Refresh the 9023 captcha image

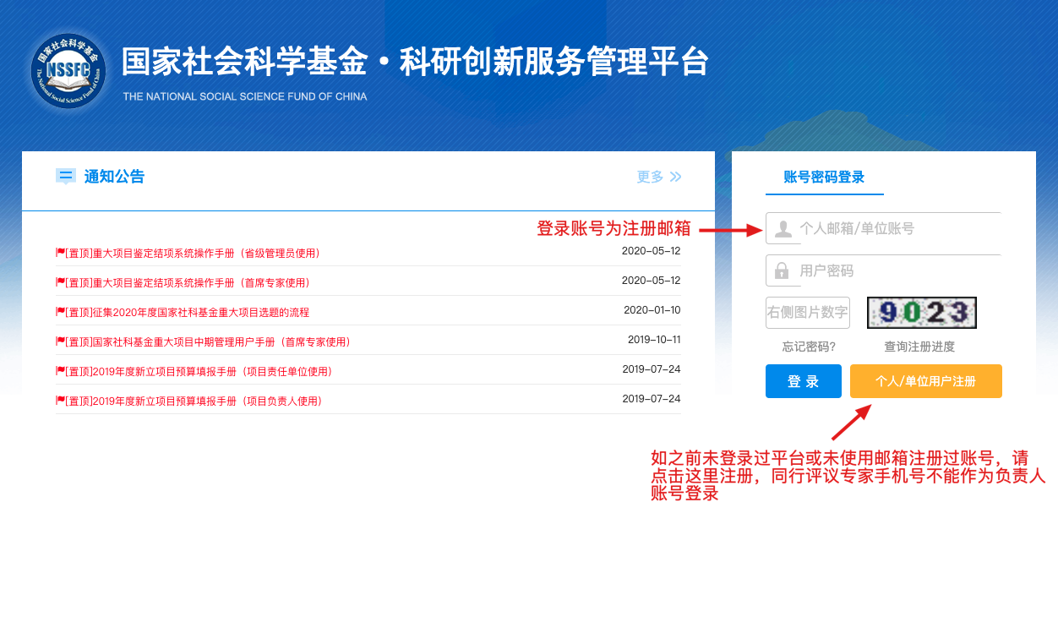(922, 313)
